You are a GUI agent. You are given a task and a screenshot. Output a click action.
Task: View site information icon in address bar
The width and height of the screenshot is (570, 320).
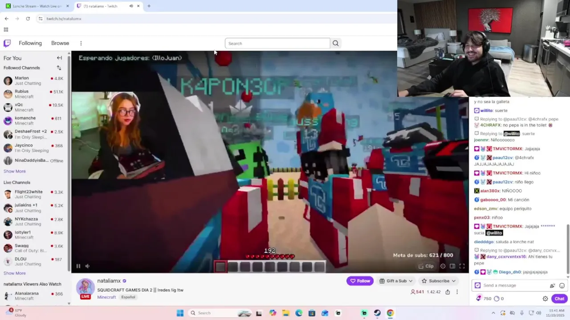[x=41, y=19]
